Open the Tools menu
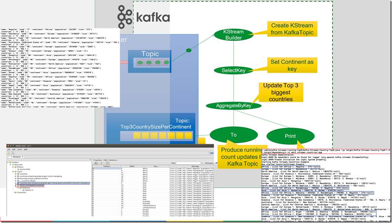Image resolution: width=392 pixels, height=223 pixels. tap(19, 149)
